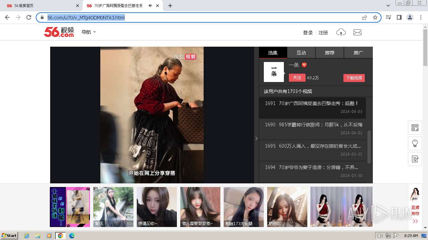The height and width of the screenshot is (240, 428).
Task: Click the 关注 follow button
Action: click(297, 78)
